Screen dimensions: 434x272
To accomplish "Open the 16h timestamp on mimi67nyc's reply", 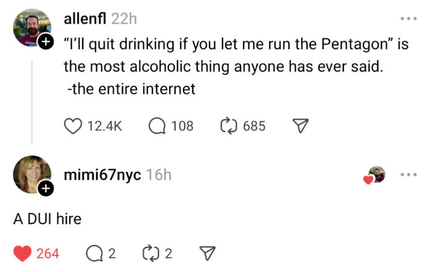I will [159, 175].
